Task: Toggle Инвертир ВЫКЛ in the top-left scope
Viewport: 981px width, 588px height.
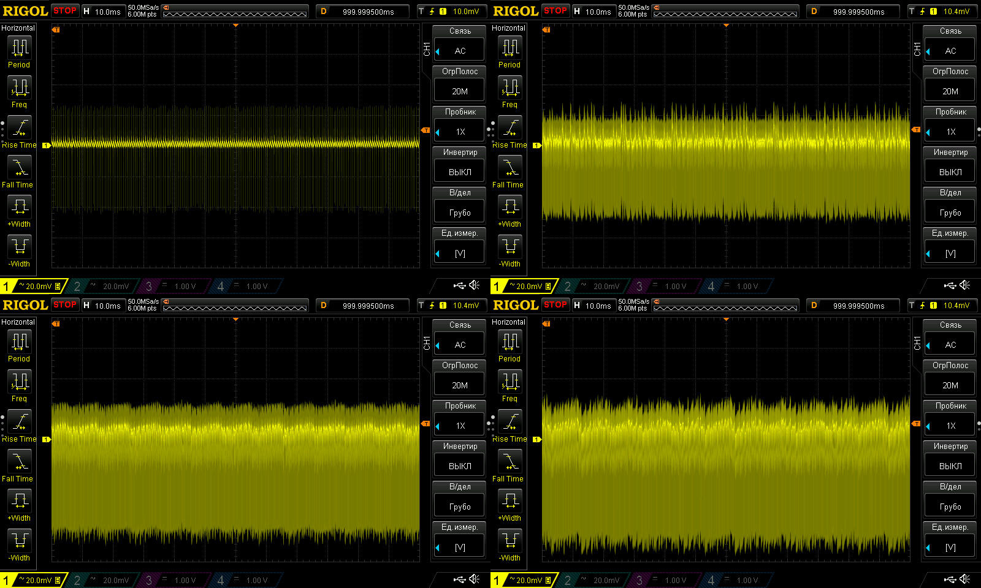Action: [x=460, y=172]
